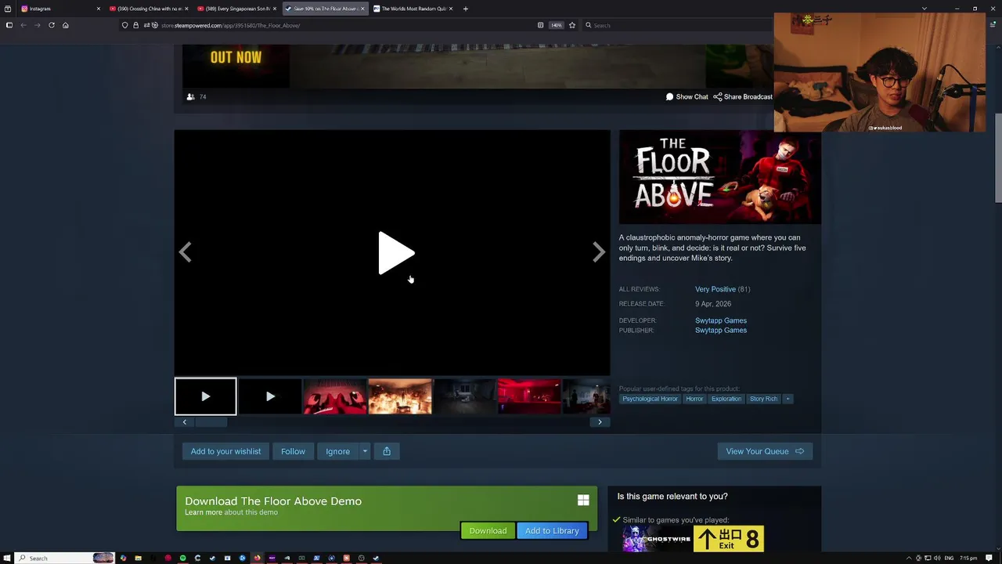Viewport: 1002px width, 564px height.
Task: Open a new browser tab
Action: (x=465, y=9)
